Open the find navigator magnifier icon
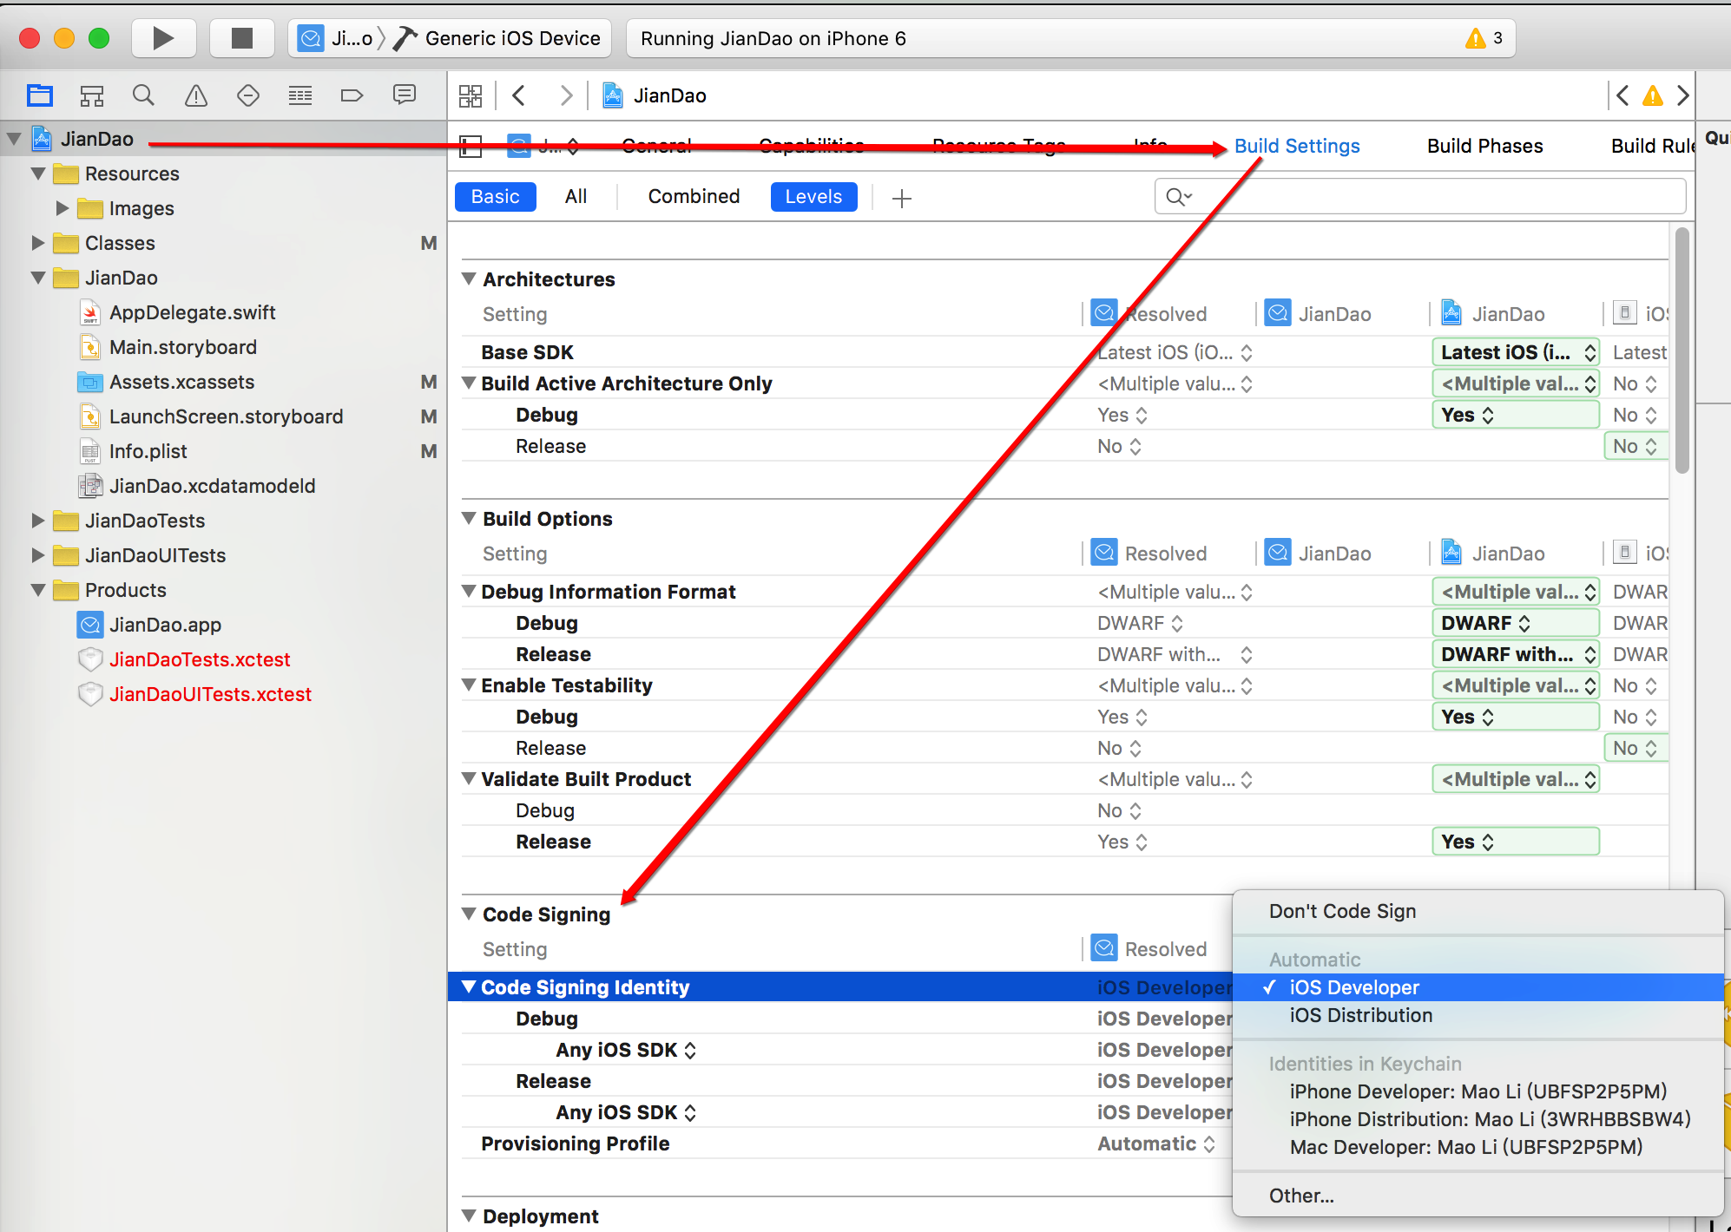1731x1232 pixels. [x=144, y=95]
